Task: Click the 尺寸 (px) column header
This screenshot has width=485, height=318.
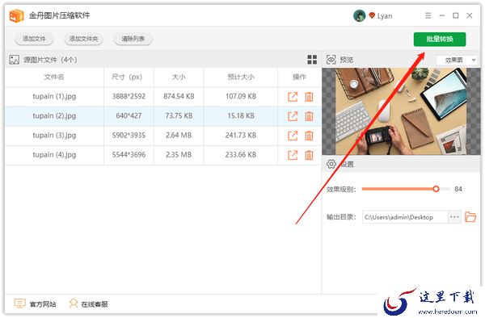Action: click(x=127, y=77)
